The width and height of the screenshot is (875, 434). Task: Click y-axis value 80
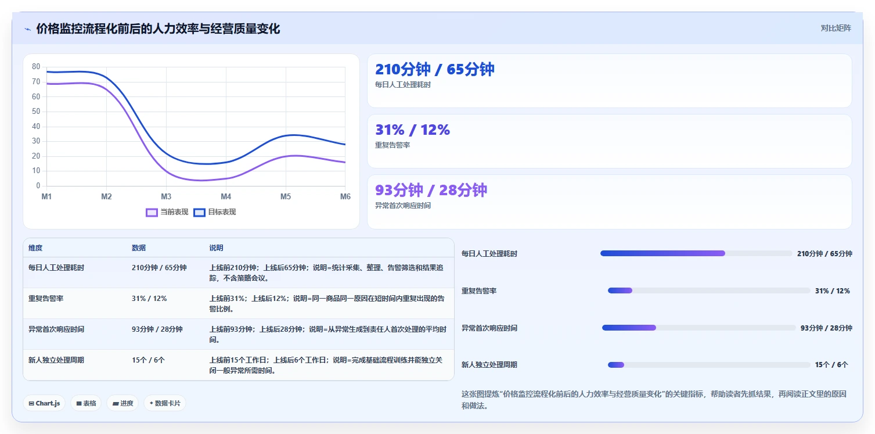tap(36, 67)
